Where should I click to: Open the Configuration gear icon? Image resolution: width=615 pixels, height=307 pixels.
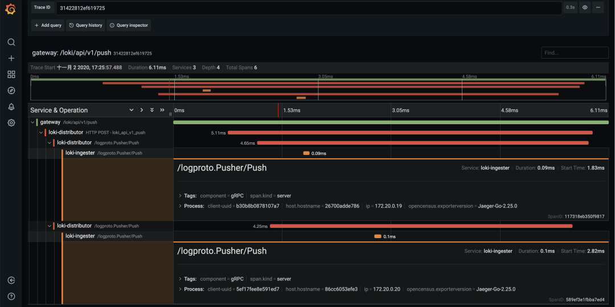coord(11,122)
